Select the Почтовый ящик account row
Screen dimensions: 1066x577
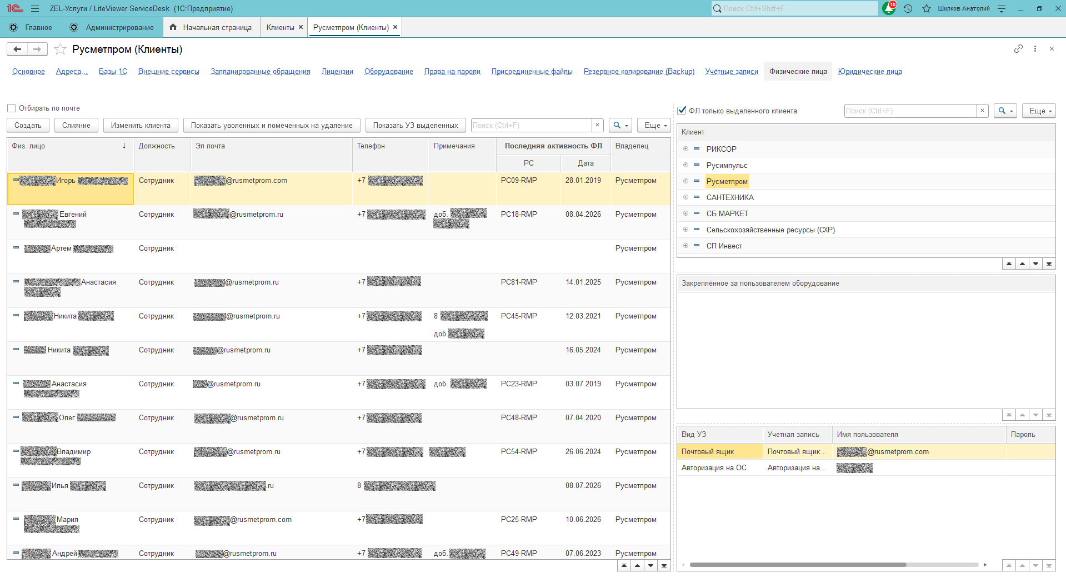pyautogui.click(x=866, y=452)
